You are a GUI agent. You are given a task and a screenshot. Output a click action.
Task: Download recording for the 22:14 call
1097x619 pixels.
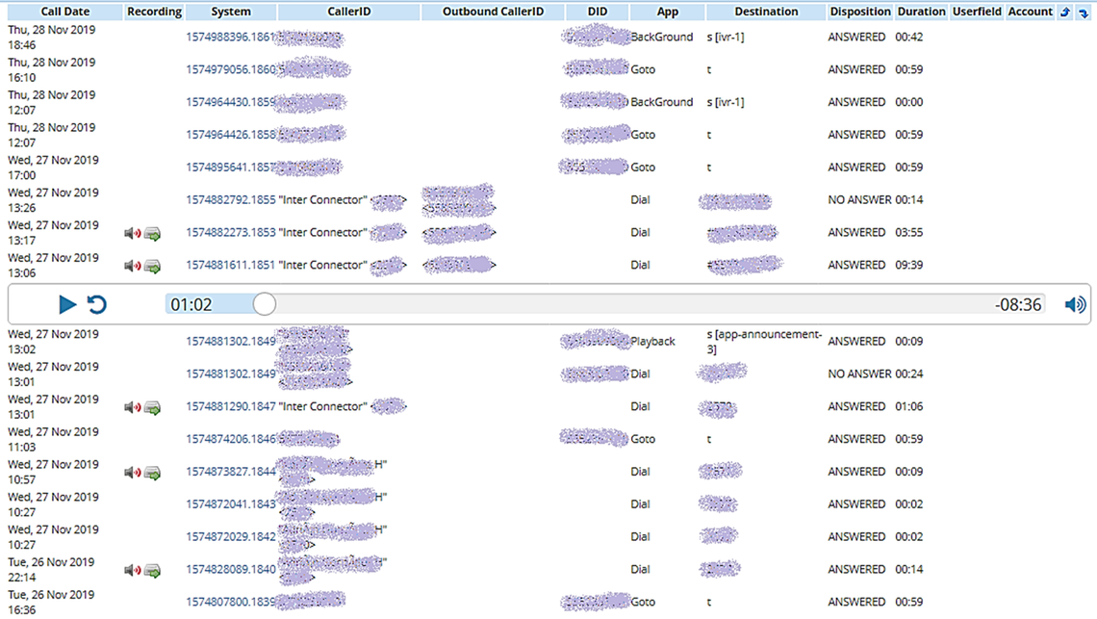152,570
